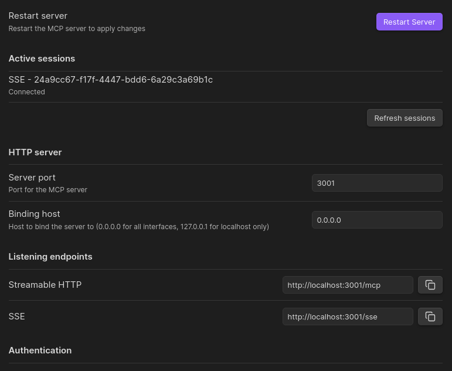Click the HTTP server section heading
Screen dimensions: 452x371
point(35,152)
